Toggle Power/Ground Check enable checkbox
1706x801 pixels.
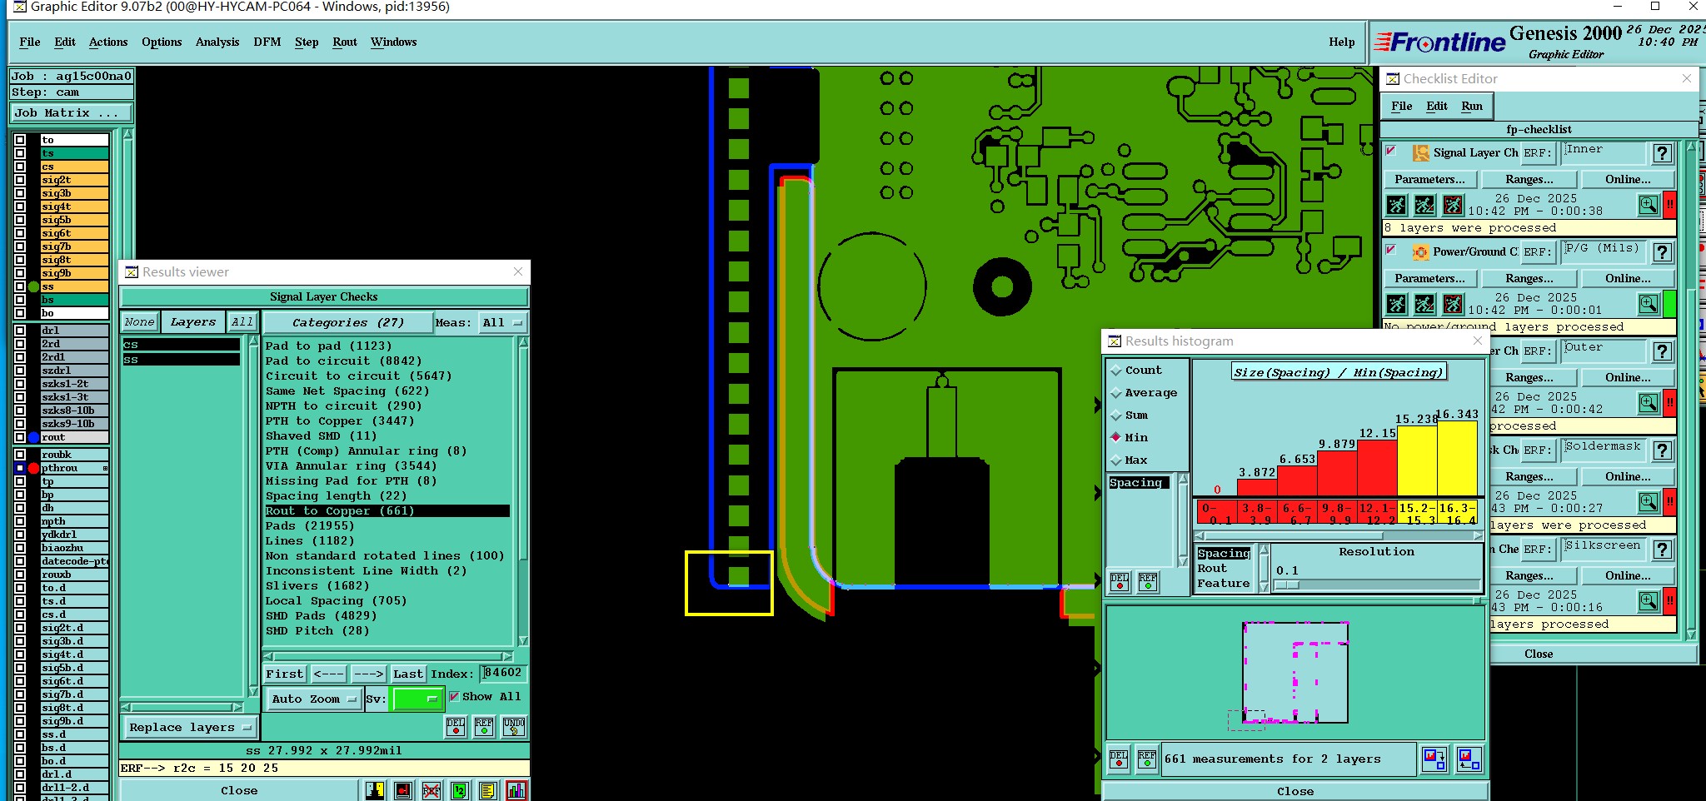1390,250
